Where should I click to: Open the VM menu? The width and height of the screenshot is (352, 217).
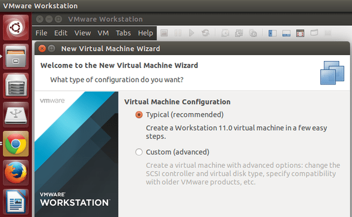coord(103,33)
